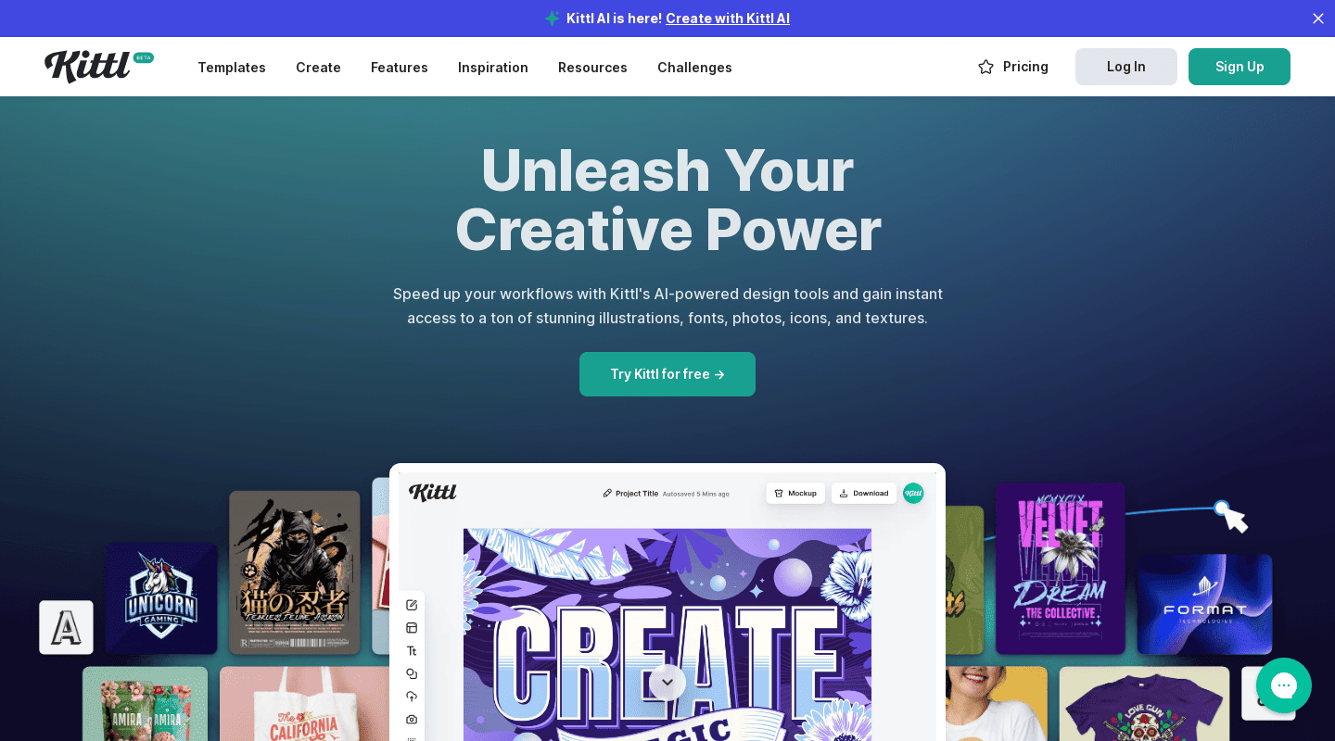Click the edit pencil-square icon in sidebar
The image size is (1335, 741).
[x=412, y=605]
